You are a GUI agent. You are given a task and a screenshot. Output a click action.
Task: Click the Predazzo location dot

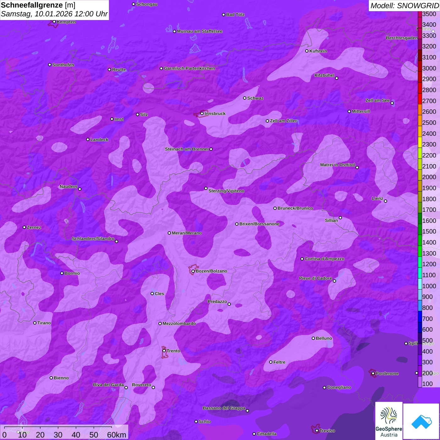[229, 304]
